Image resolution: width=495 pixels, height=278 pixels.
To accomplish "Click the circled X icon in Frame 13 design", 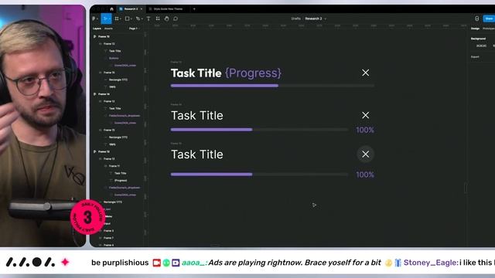I will click(x=365, y=154).
